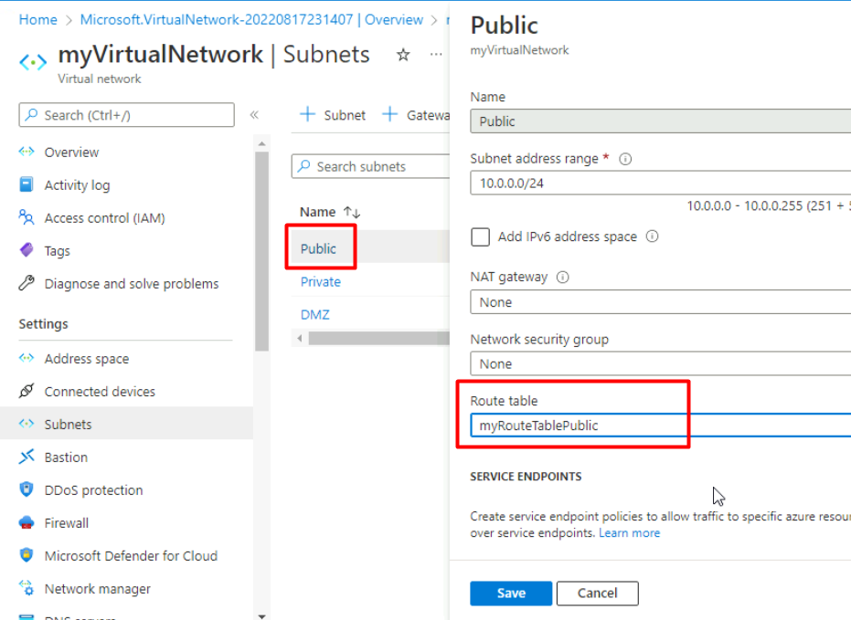Click the Address space icon

pyautogui.click(x=26, y=358)
